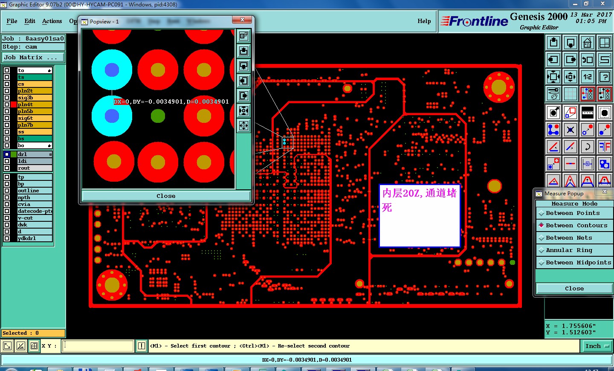Select the datecode-pt layer name
614x371 pixels.
click(35, 211)
